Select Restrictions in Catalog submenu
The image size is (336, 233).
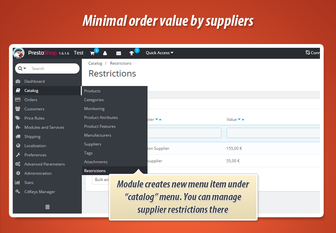(95, 171)
